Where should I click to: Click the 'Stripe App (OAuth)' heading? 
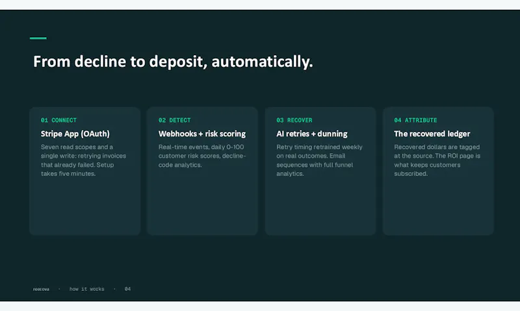(75, 134)
